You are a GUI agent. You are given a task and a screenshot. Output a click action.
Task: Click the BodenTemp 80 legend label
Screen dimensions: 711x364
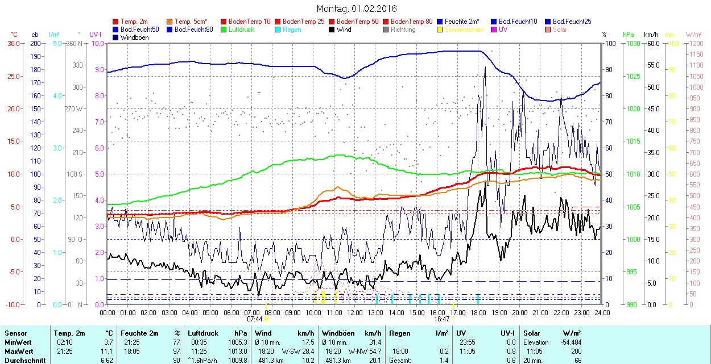tap(412, 22)
